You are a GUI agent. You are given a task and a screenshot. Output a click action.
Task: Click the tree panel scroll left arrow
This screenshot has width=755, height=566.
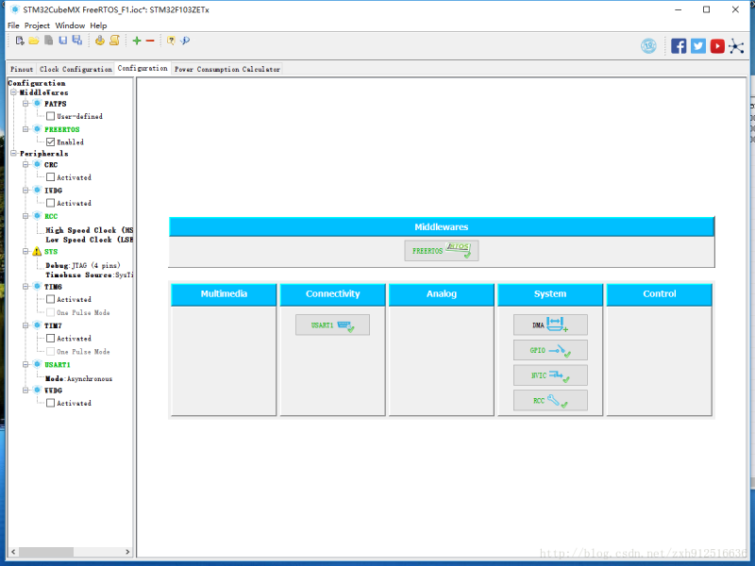coord(13,552)
